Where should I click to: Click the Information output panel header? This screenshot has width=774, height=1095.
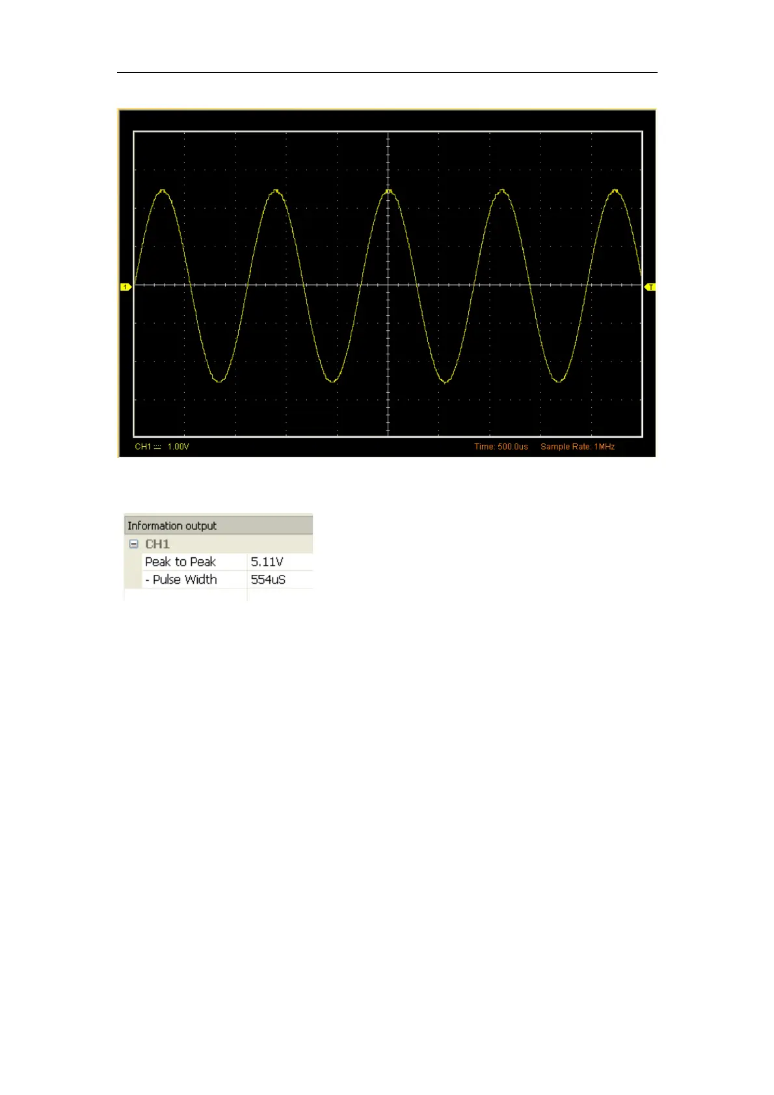tap(219, 525)
